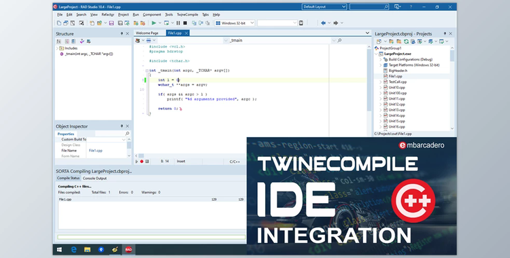
Task: Open the Custom Build Tool value dropdown
Action: pos(124,139)
